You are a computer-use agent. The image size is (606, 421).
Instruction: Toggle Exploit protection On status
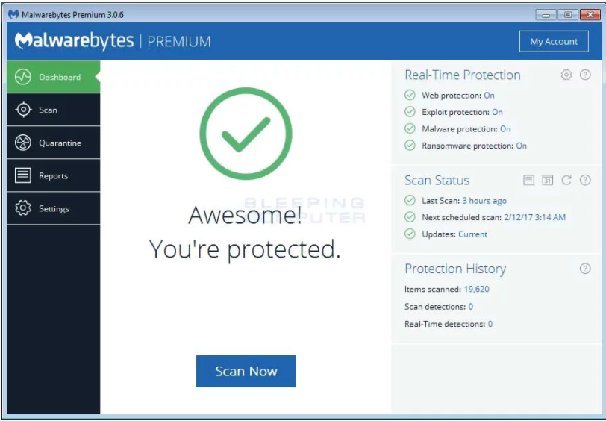[x=497, y=112]
